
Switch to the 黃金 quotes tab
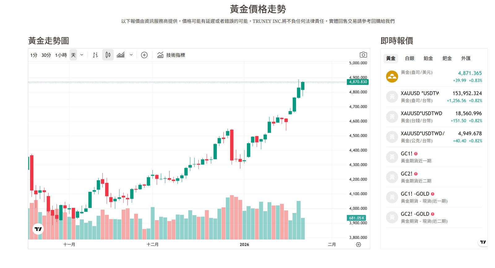point(391,58)
